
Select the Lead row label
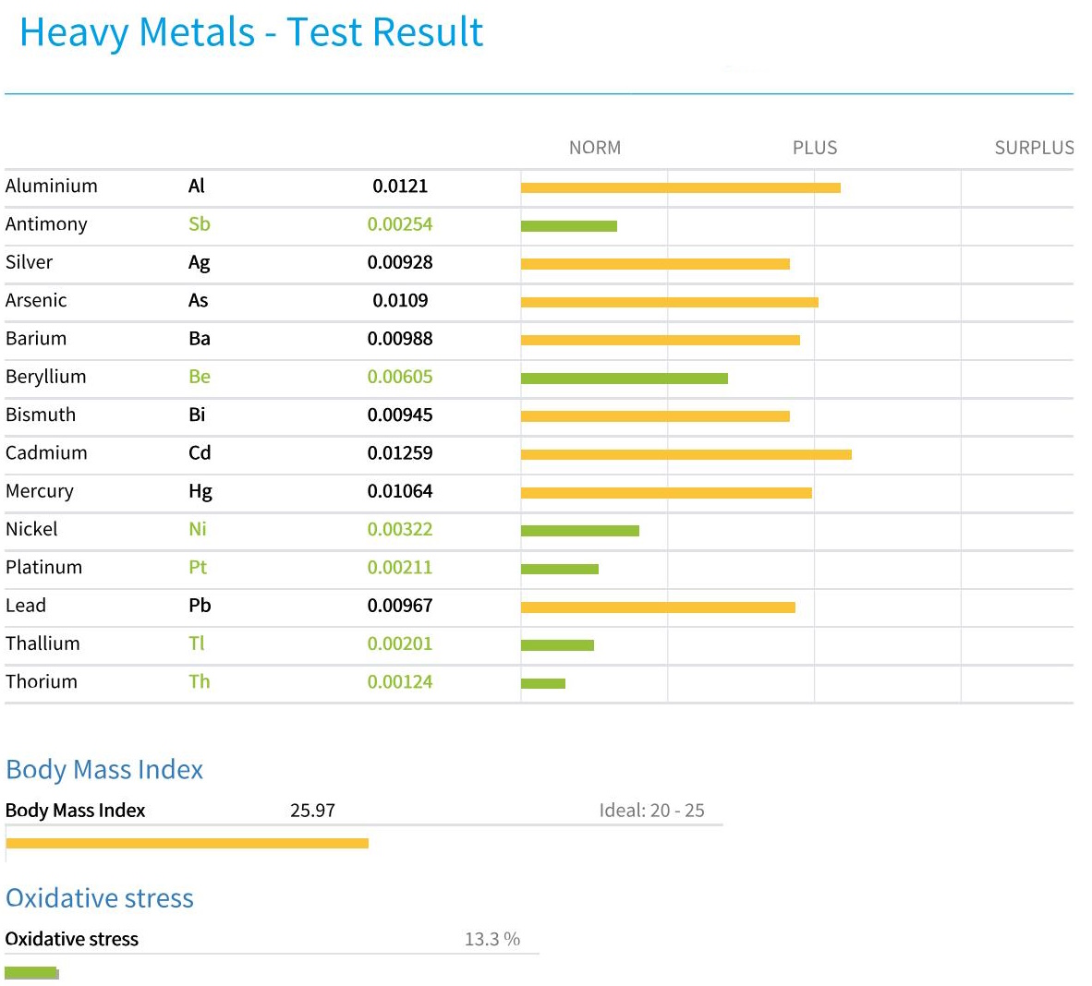[x=26, y=606]
